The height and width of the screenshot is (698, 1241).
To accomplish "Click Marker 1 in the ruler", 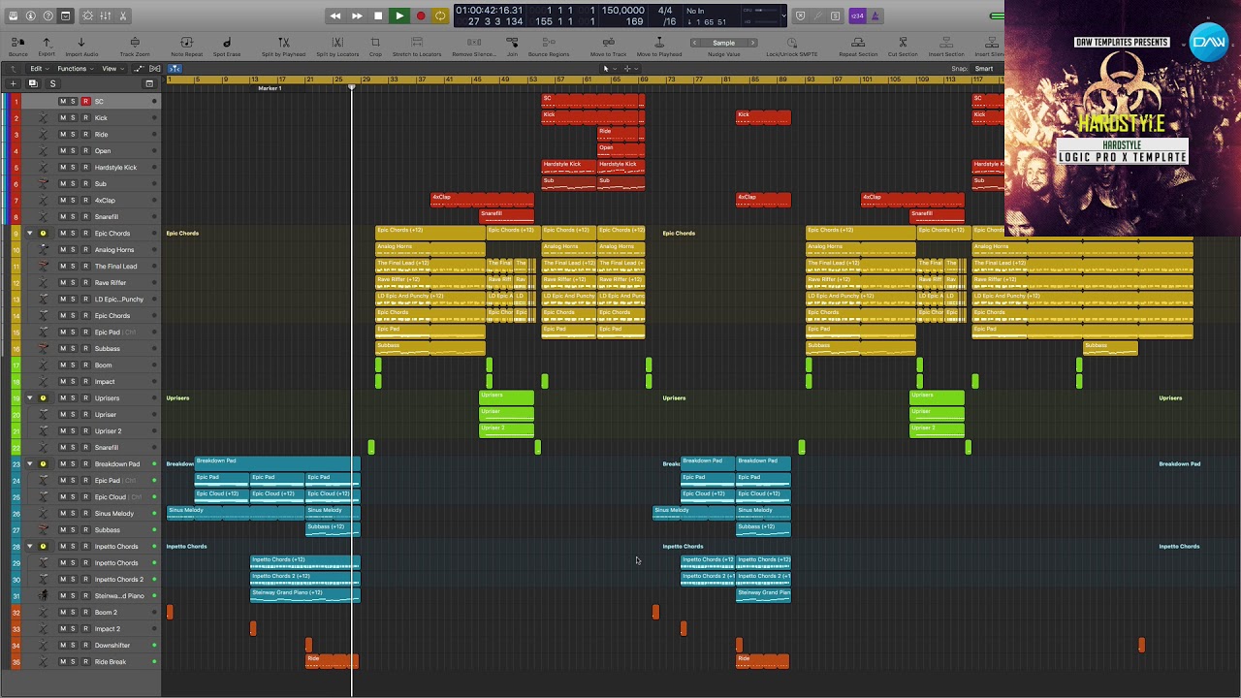I will (x=270, y=88).
